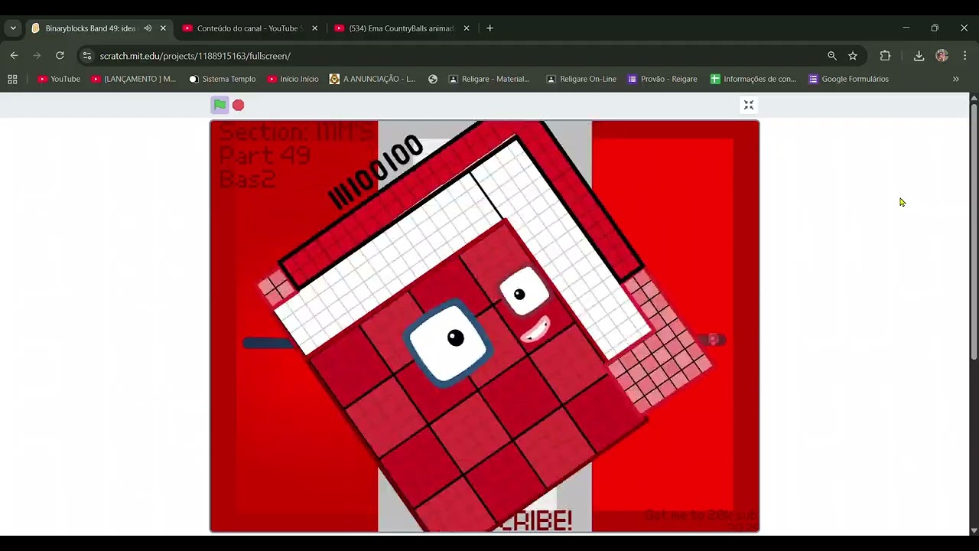Click the scrollbar down arrow
This screenshot has height=551, width=979.
tap(974, 530)
